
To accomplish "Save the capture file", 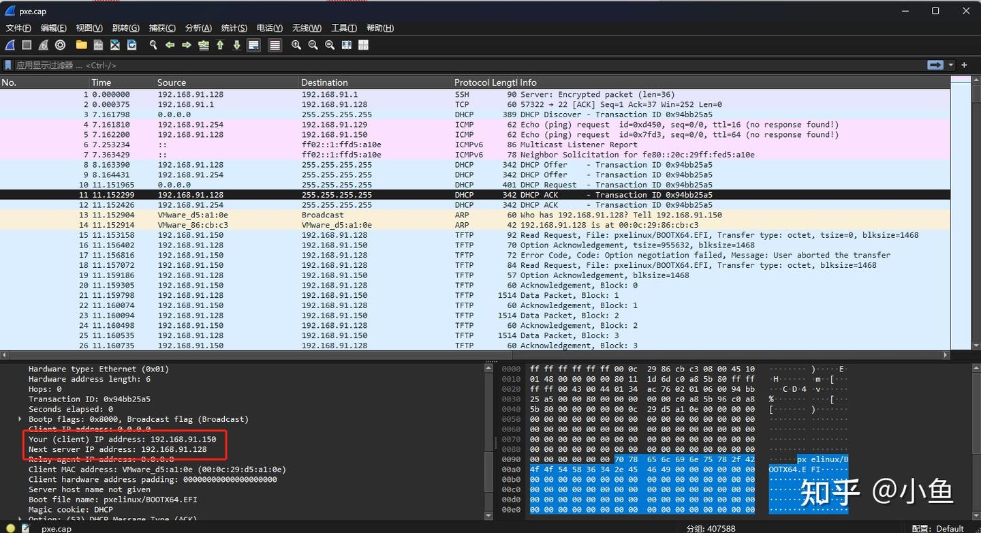I will [x=99, y=45].
